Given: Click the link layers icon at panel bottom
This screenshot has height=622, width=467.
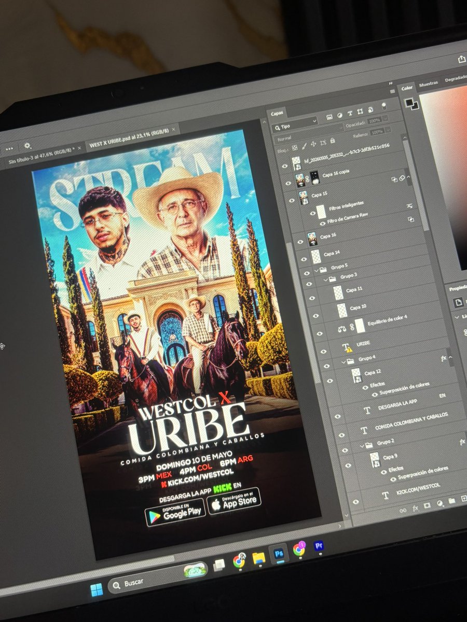Looking at the screenshot, I should click(403, 510).
